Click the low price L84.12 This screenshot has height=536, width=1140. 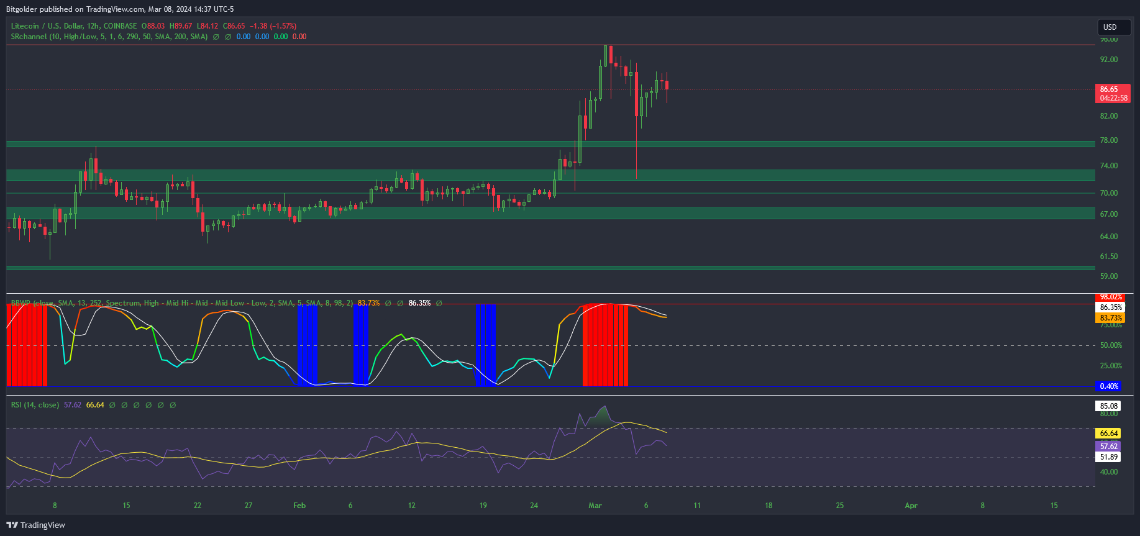click(x=207, y=26)
